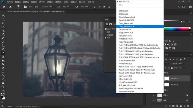Open brush settings panel icon in options bar
This screenshot has width=193, height=108.
click(x=25, y=7)
